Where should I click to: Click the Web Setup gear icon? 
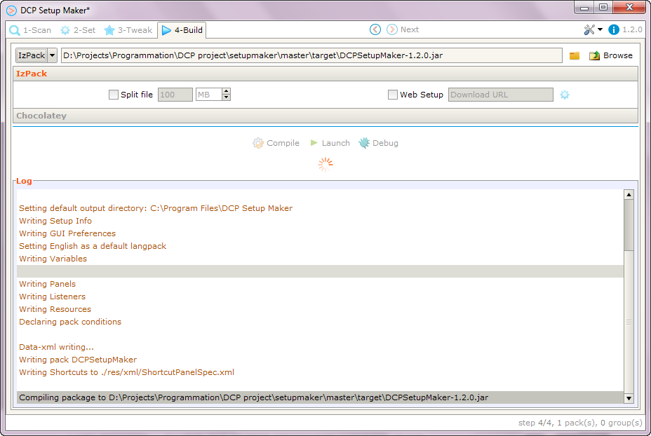point(565,95)
